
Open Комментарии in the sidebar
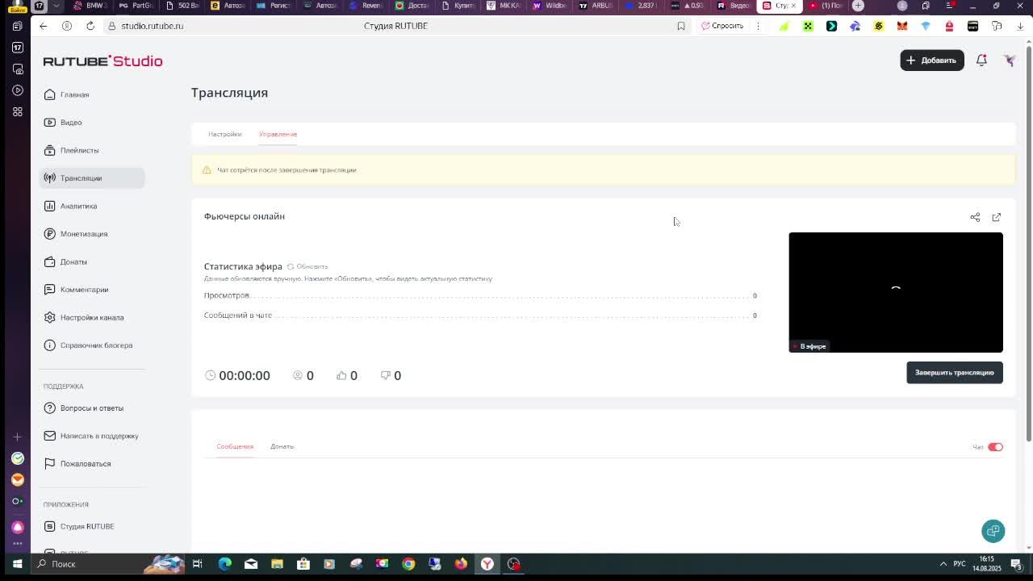(91, 290)
